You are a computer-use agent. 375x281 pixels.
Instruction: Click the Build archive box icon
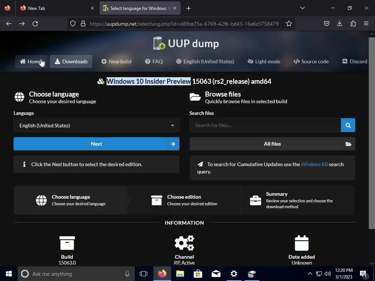[67, 243]
